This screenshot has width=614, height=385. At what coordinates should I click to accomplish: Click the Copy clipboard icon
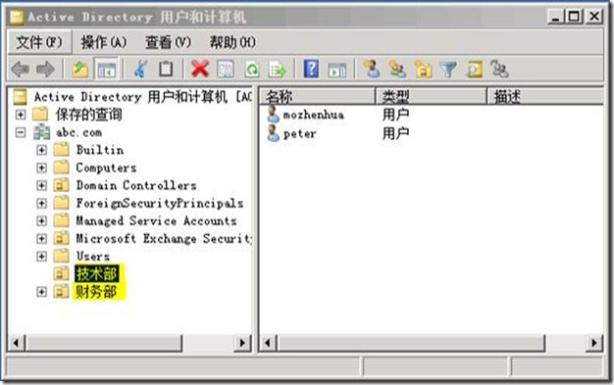[x=166, y=70]
